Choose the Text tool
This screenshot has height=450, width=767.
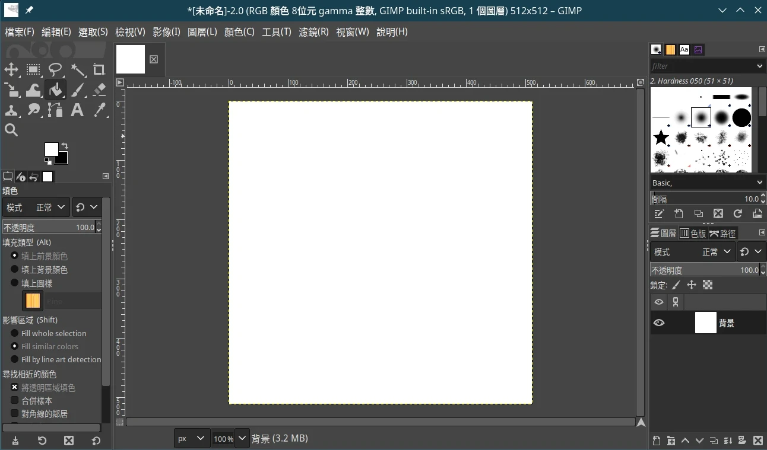coord(77,110)
